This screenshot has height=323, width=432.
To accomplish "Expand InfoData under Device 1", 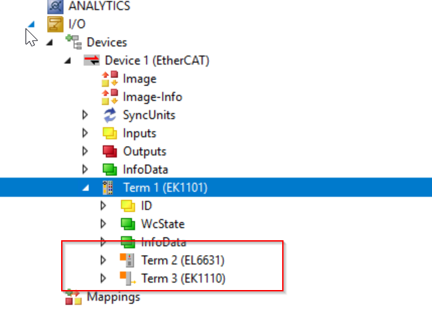I will pyautogui.click(x=85, y=170).
